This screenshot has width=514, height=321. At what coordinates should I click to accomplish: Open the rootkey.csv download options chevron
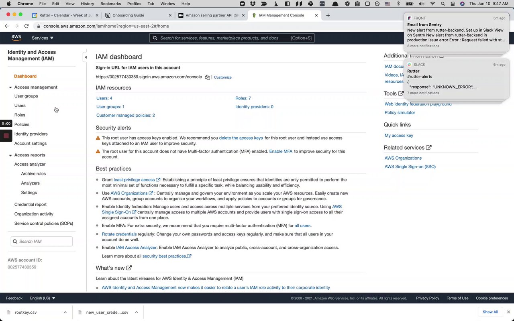65,312
